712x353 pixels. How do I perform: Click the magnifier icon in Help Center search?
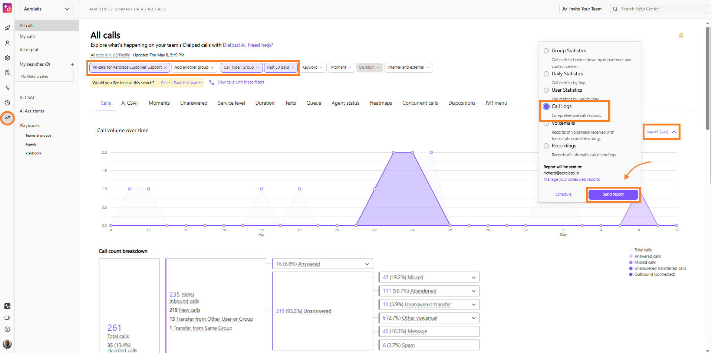[x=616, y=9]
